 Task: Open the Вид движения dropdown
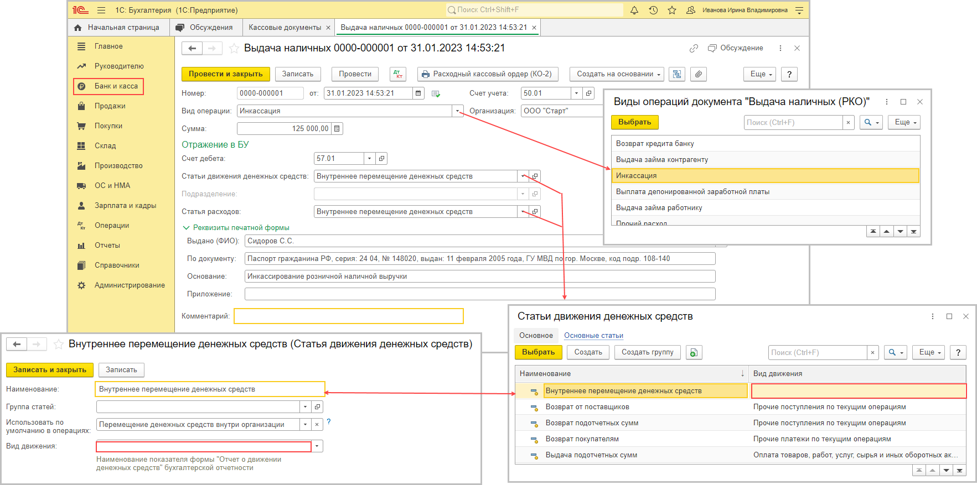[317, 446]
